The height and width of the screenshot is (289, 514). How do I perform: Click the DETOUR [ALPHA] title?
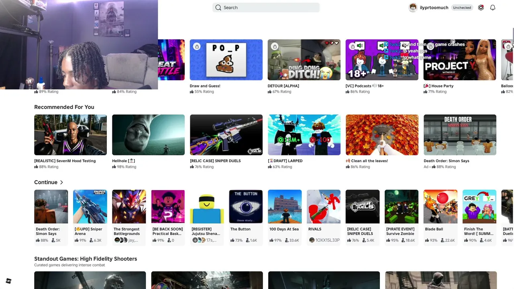pyautogui.click(x=283, y=86)
